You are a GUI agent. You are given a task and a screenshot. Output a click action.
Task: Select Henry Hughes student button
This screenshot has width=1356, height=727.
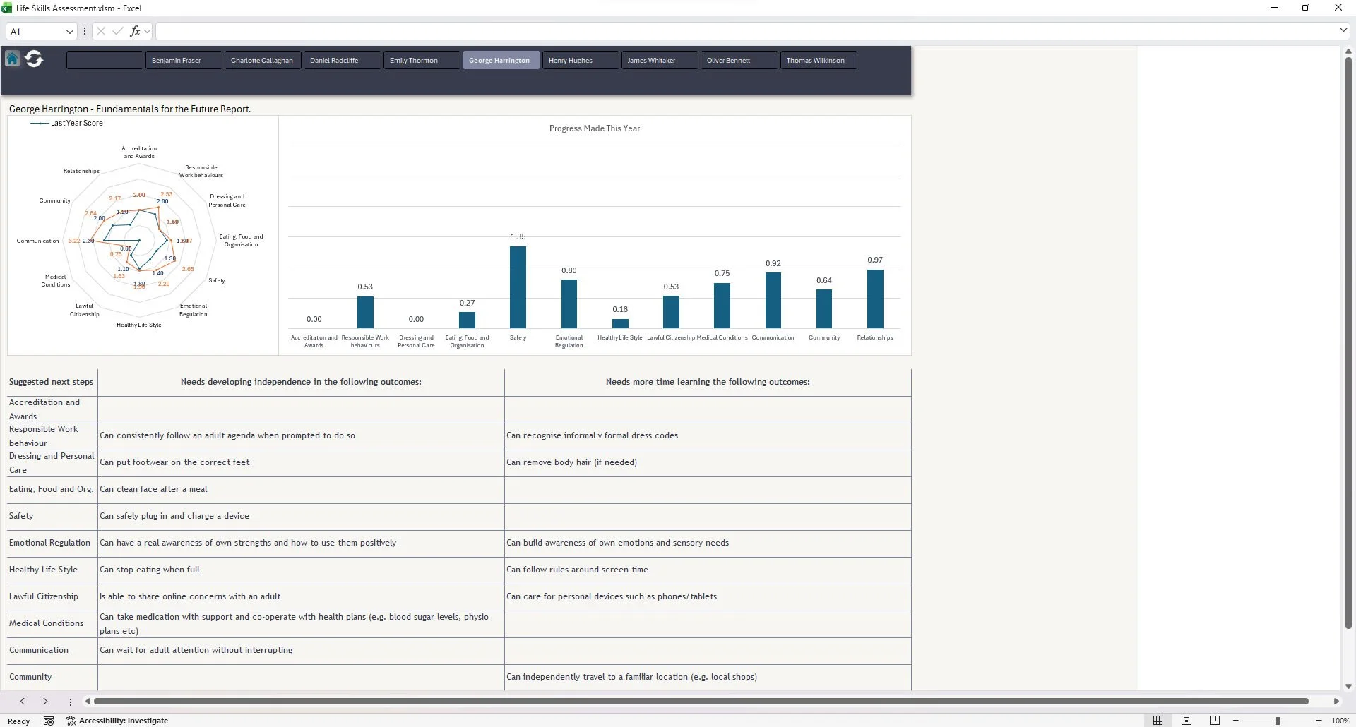(x=581, y=60)
